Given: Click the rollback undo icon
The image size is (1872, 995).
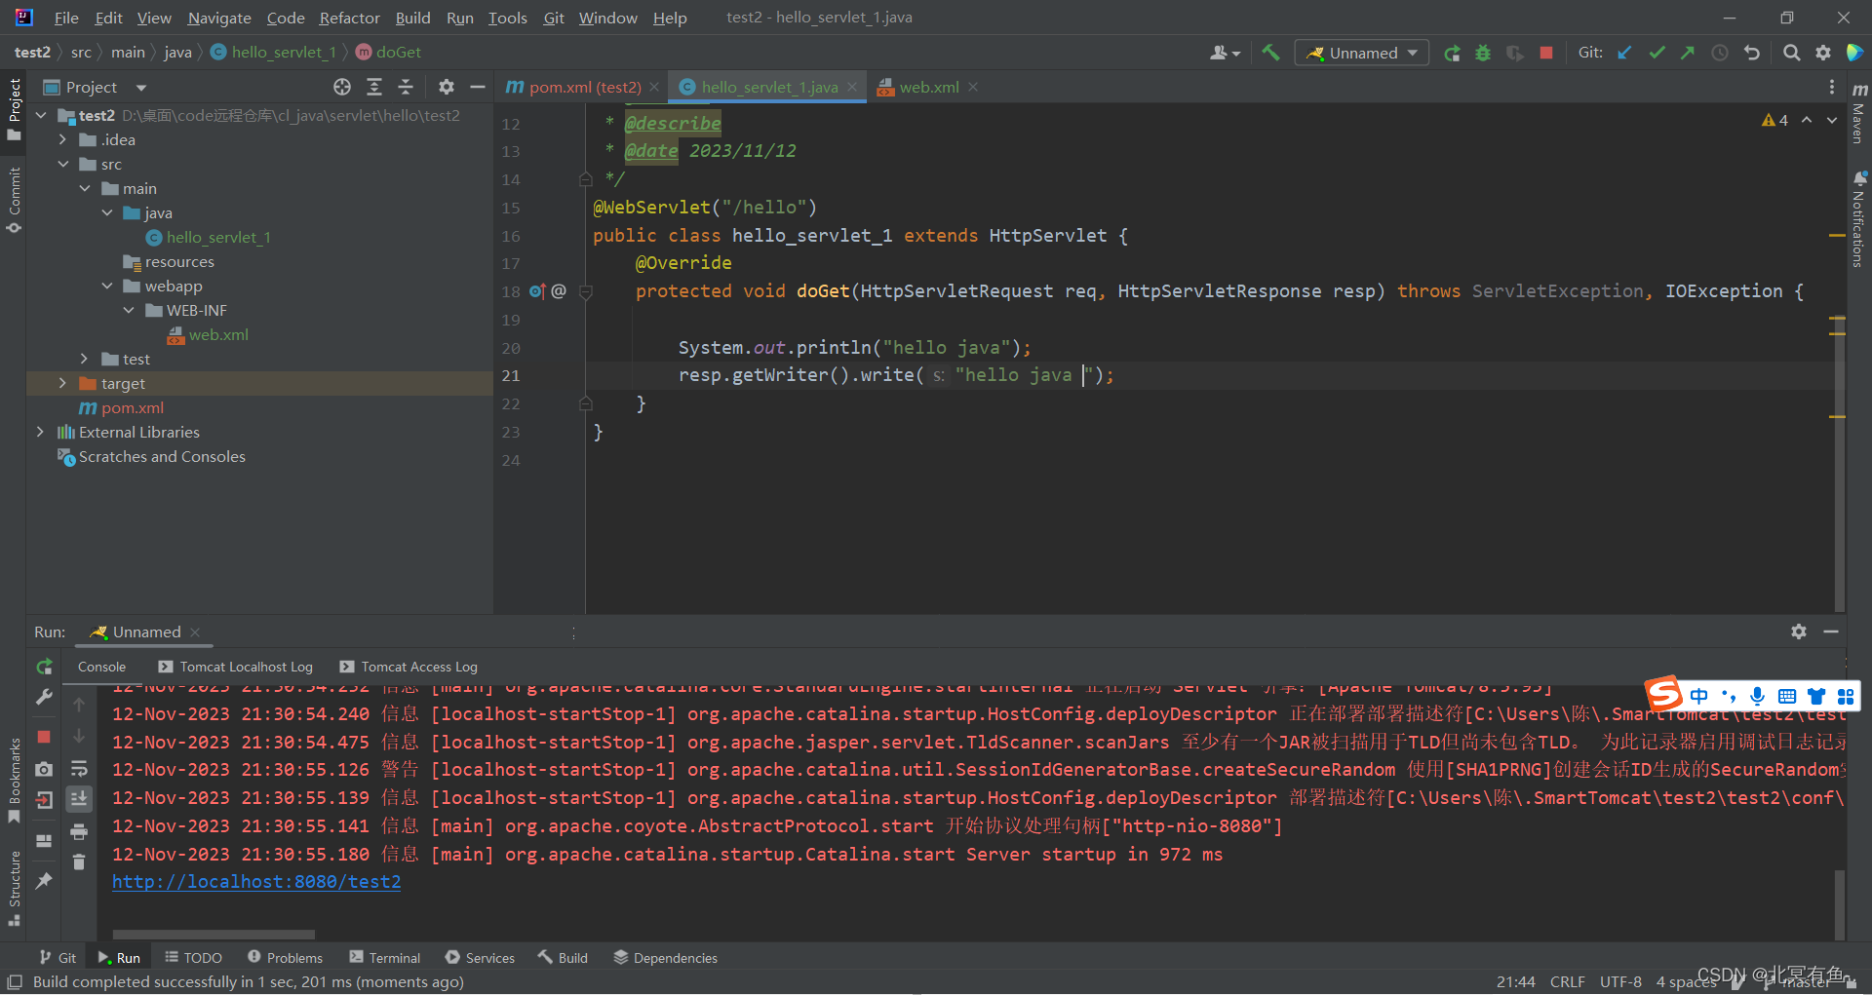Looking at the screenshot, I should coord(1752,53).
